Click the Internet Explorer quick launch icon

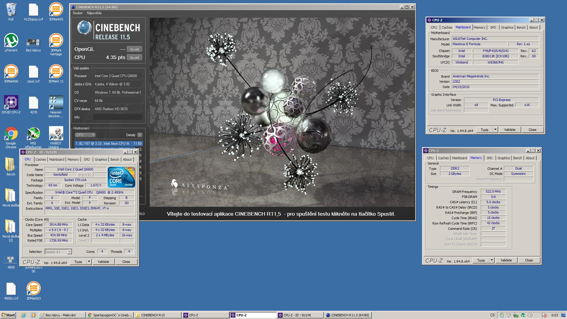pyautogui.click(x=24, y=315)
